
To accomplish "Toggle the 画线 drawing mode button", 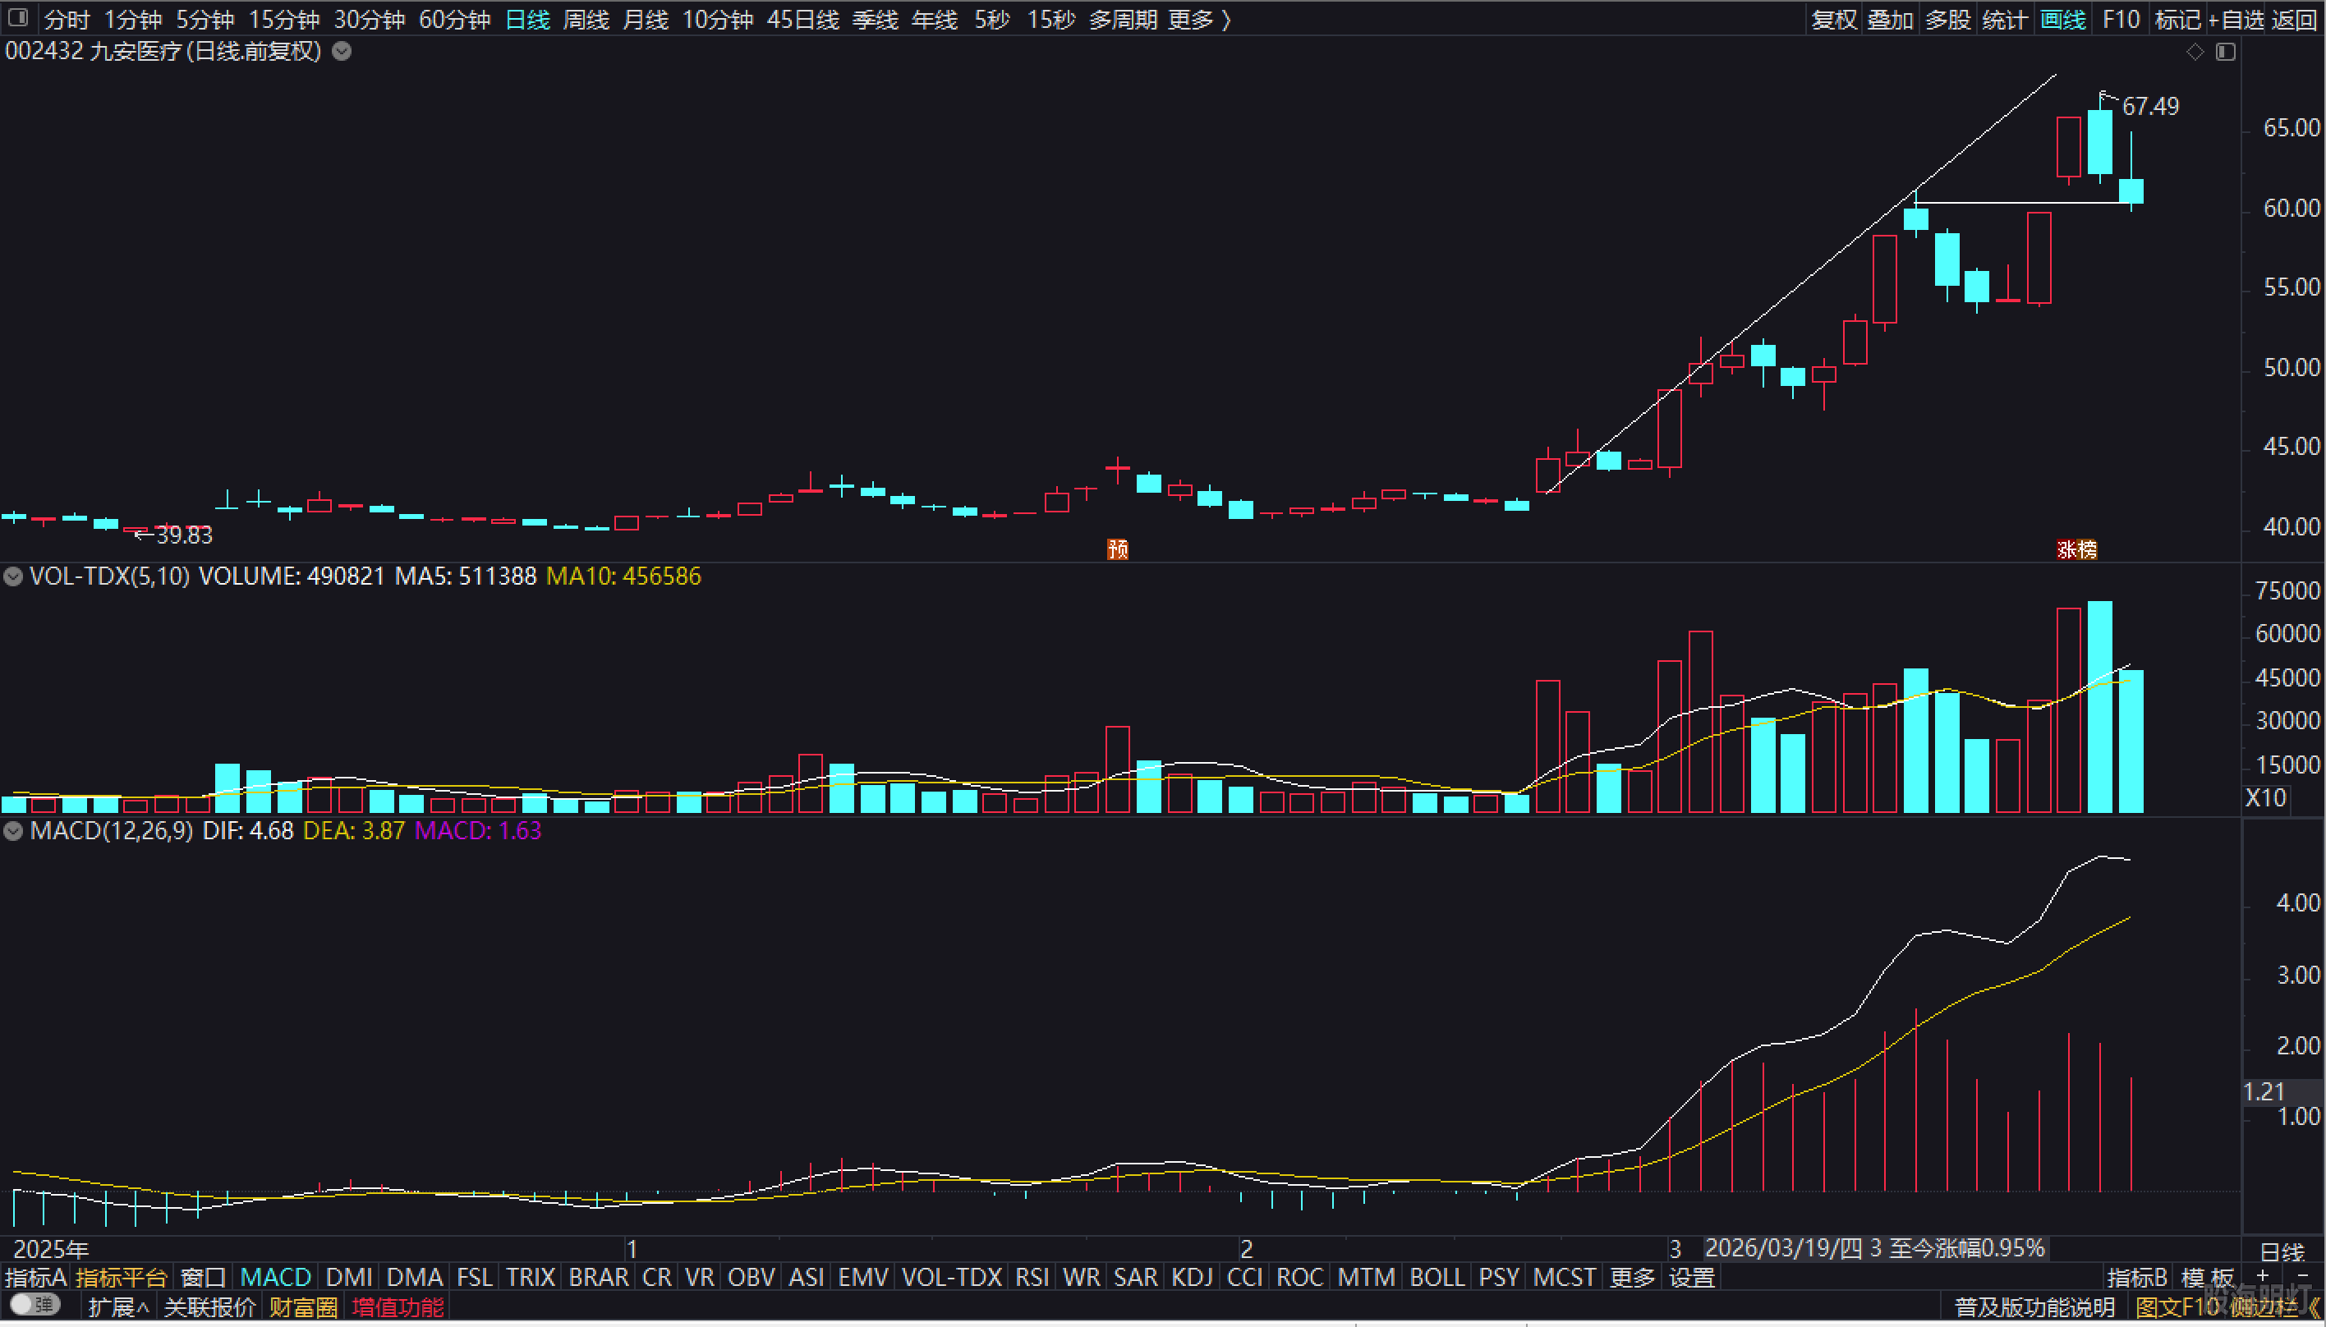I will [2062, 19].
